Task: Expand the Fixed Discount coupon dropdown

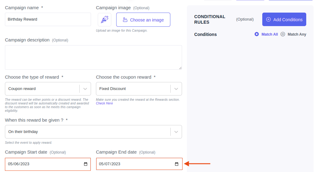Action: click(176, 89)
